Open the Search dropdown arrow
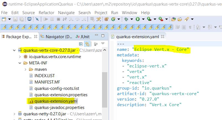 tap(192, 19)
